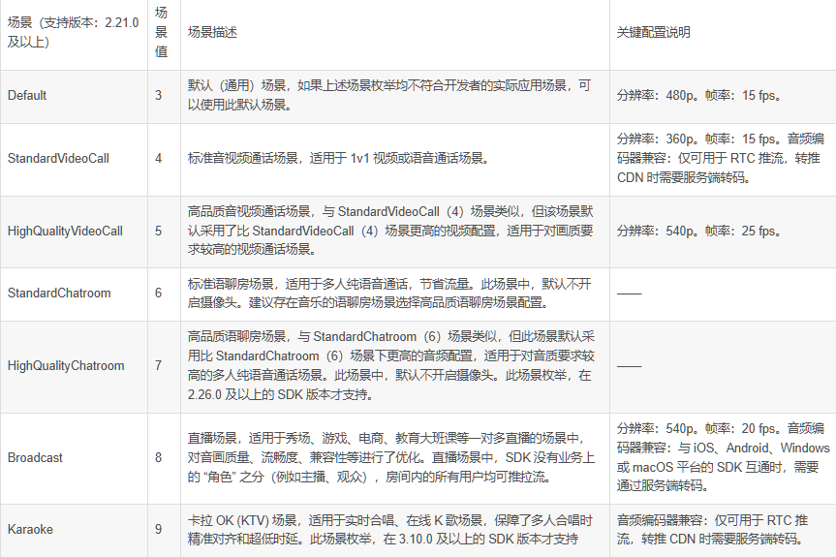Viewport: 836px width, 557px height.
Task: Select the Broadcast scenario name cell
Action: coord(74,458)
